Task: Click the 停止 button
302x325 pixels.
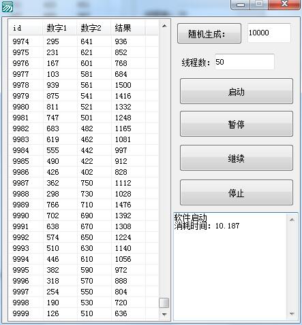Action: point(237,192)
